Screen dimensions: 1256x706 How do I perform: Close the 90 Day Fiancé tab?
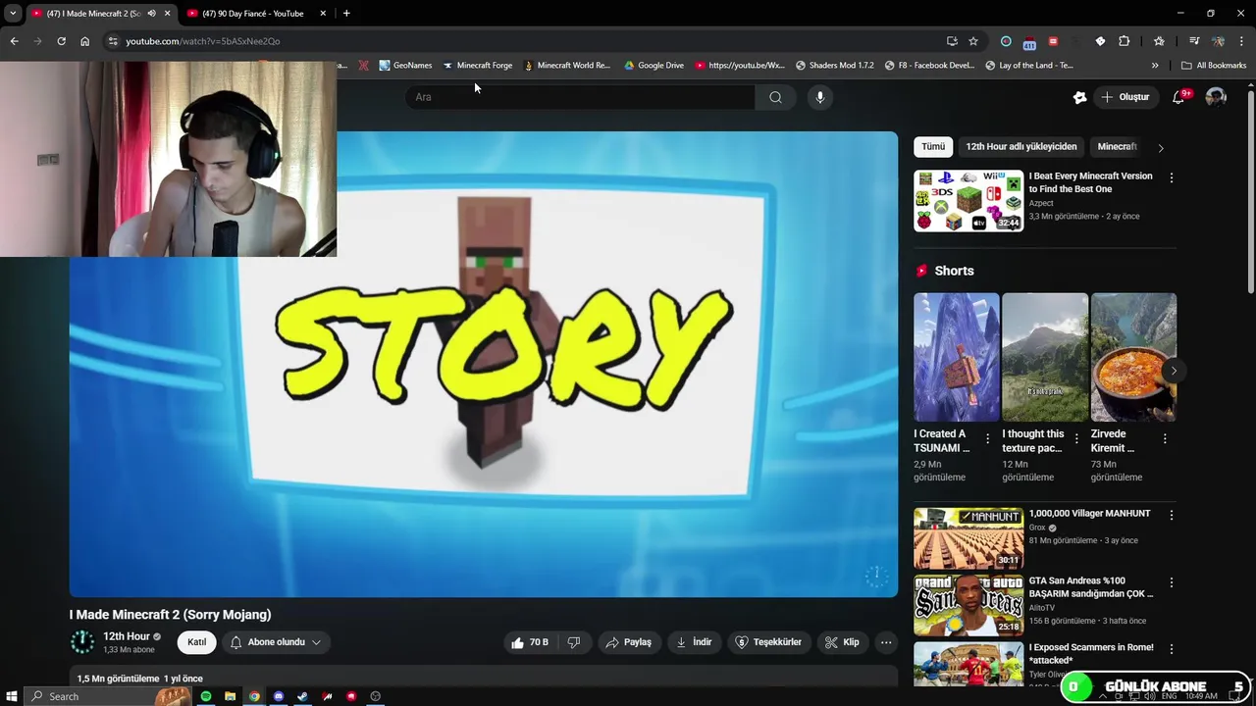(x=323, y=13)
